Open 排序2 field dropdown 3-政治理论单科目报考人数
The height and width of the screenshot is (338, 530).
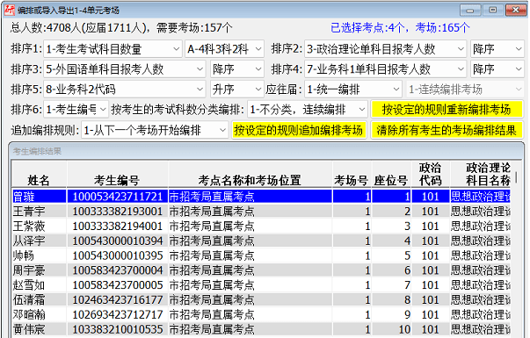point(386,49)
